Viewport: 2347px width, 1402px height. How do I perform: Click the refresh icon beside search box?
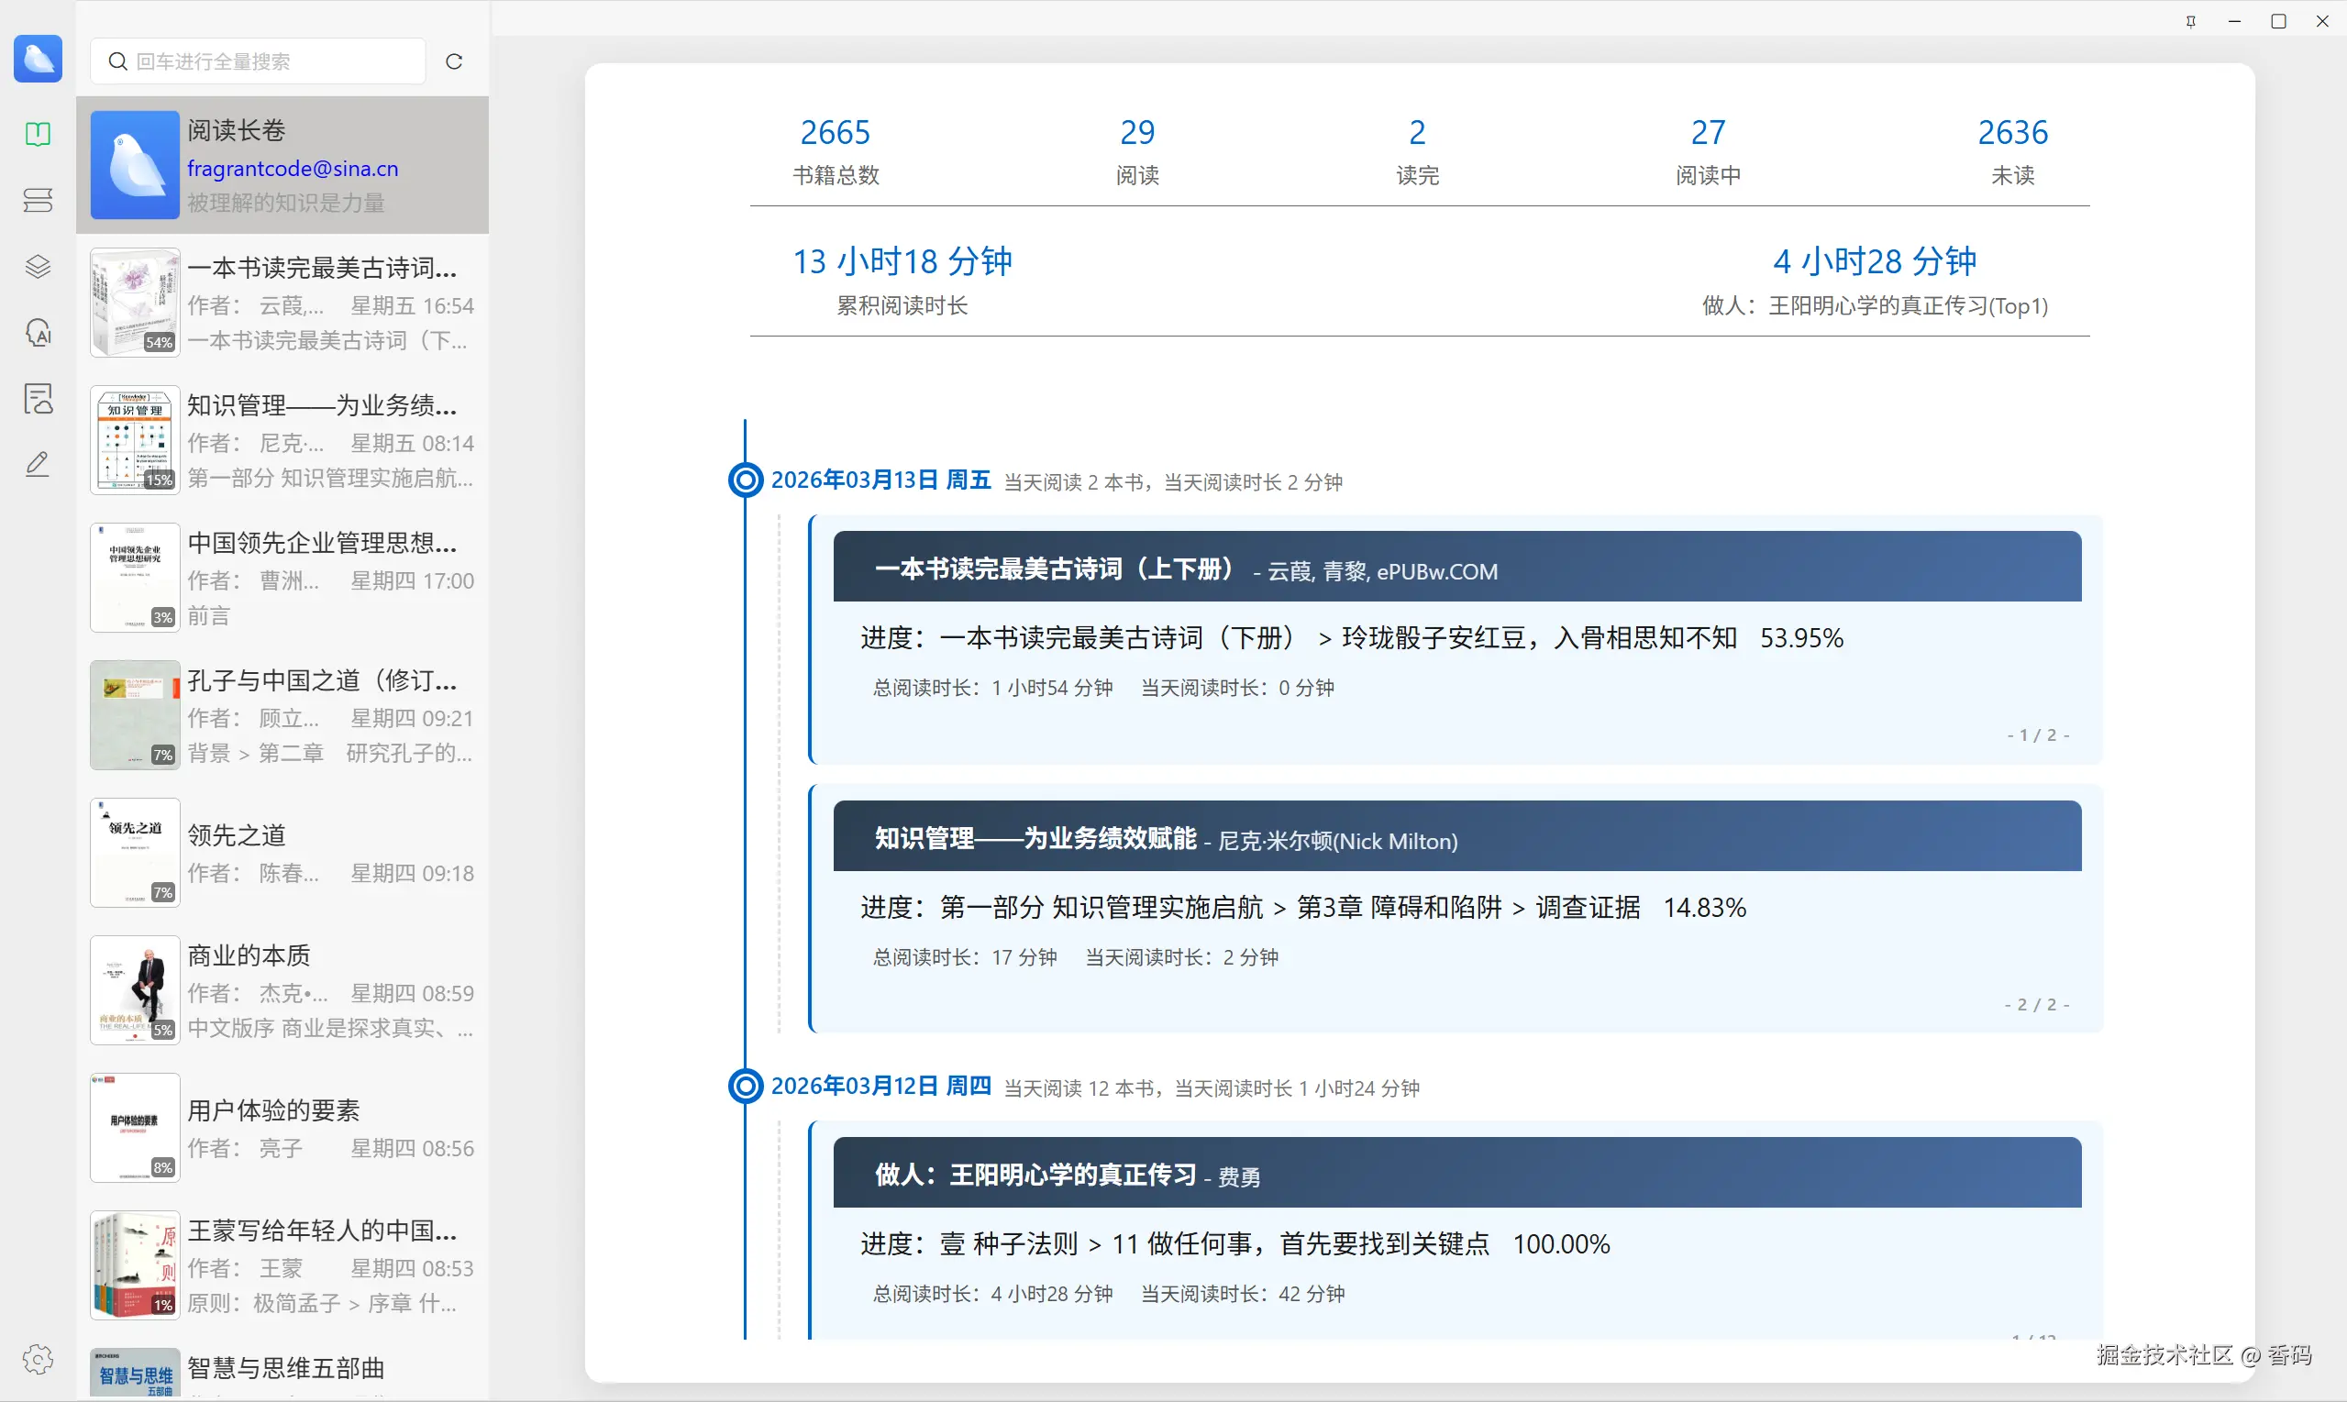click(455, 61)
